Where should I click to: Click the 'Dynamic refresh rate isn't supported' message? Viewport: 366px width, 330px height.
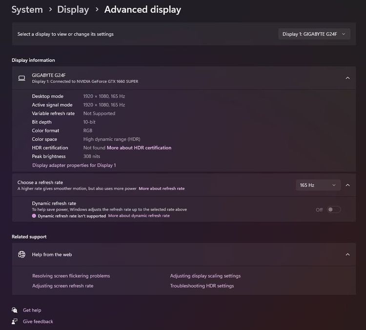point(72,216)
